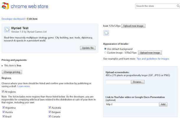180x119 pixels.
Task: Click the Change pricing button
Action: [x=12, y=72]
